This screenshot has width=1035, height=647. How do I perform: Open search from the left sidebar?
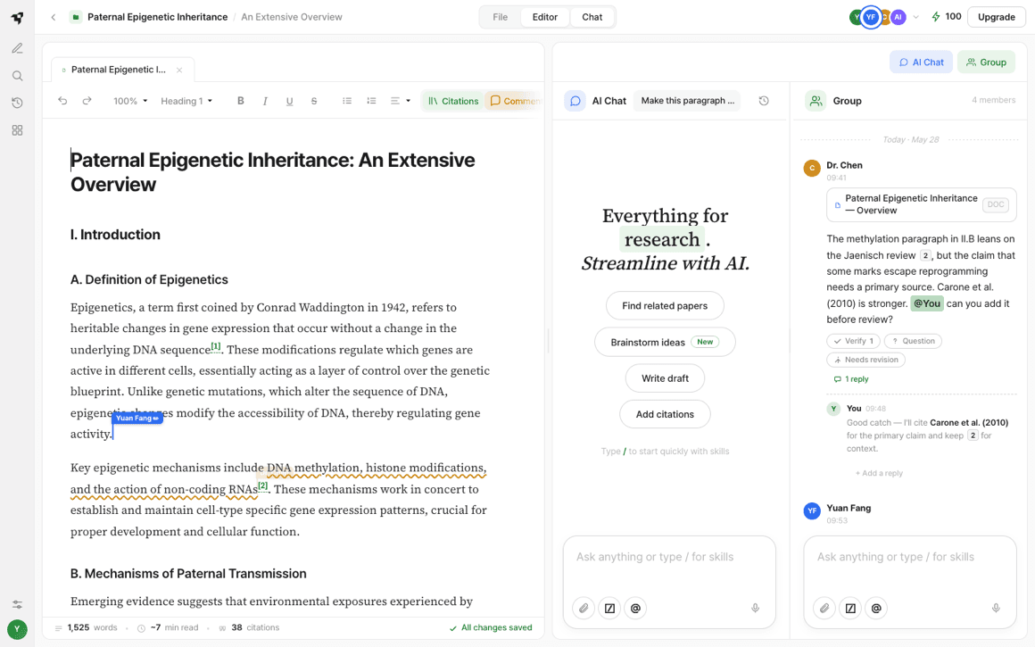point(17,76)
